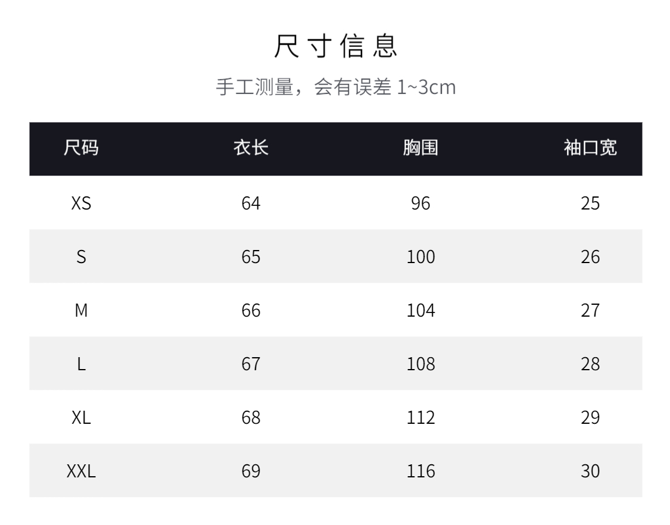Click the L size row label
Screen dimensions: 670x525
coord(81,364)
